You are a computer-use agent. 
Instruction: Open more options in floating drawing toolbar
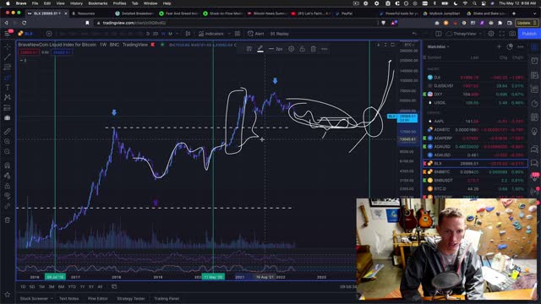pos(325,49)
